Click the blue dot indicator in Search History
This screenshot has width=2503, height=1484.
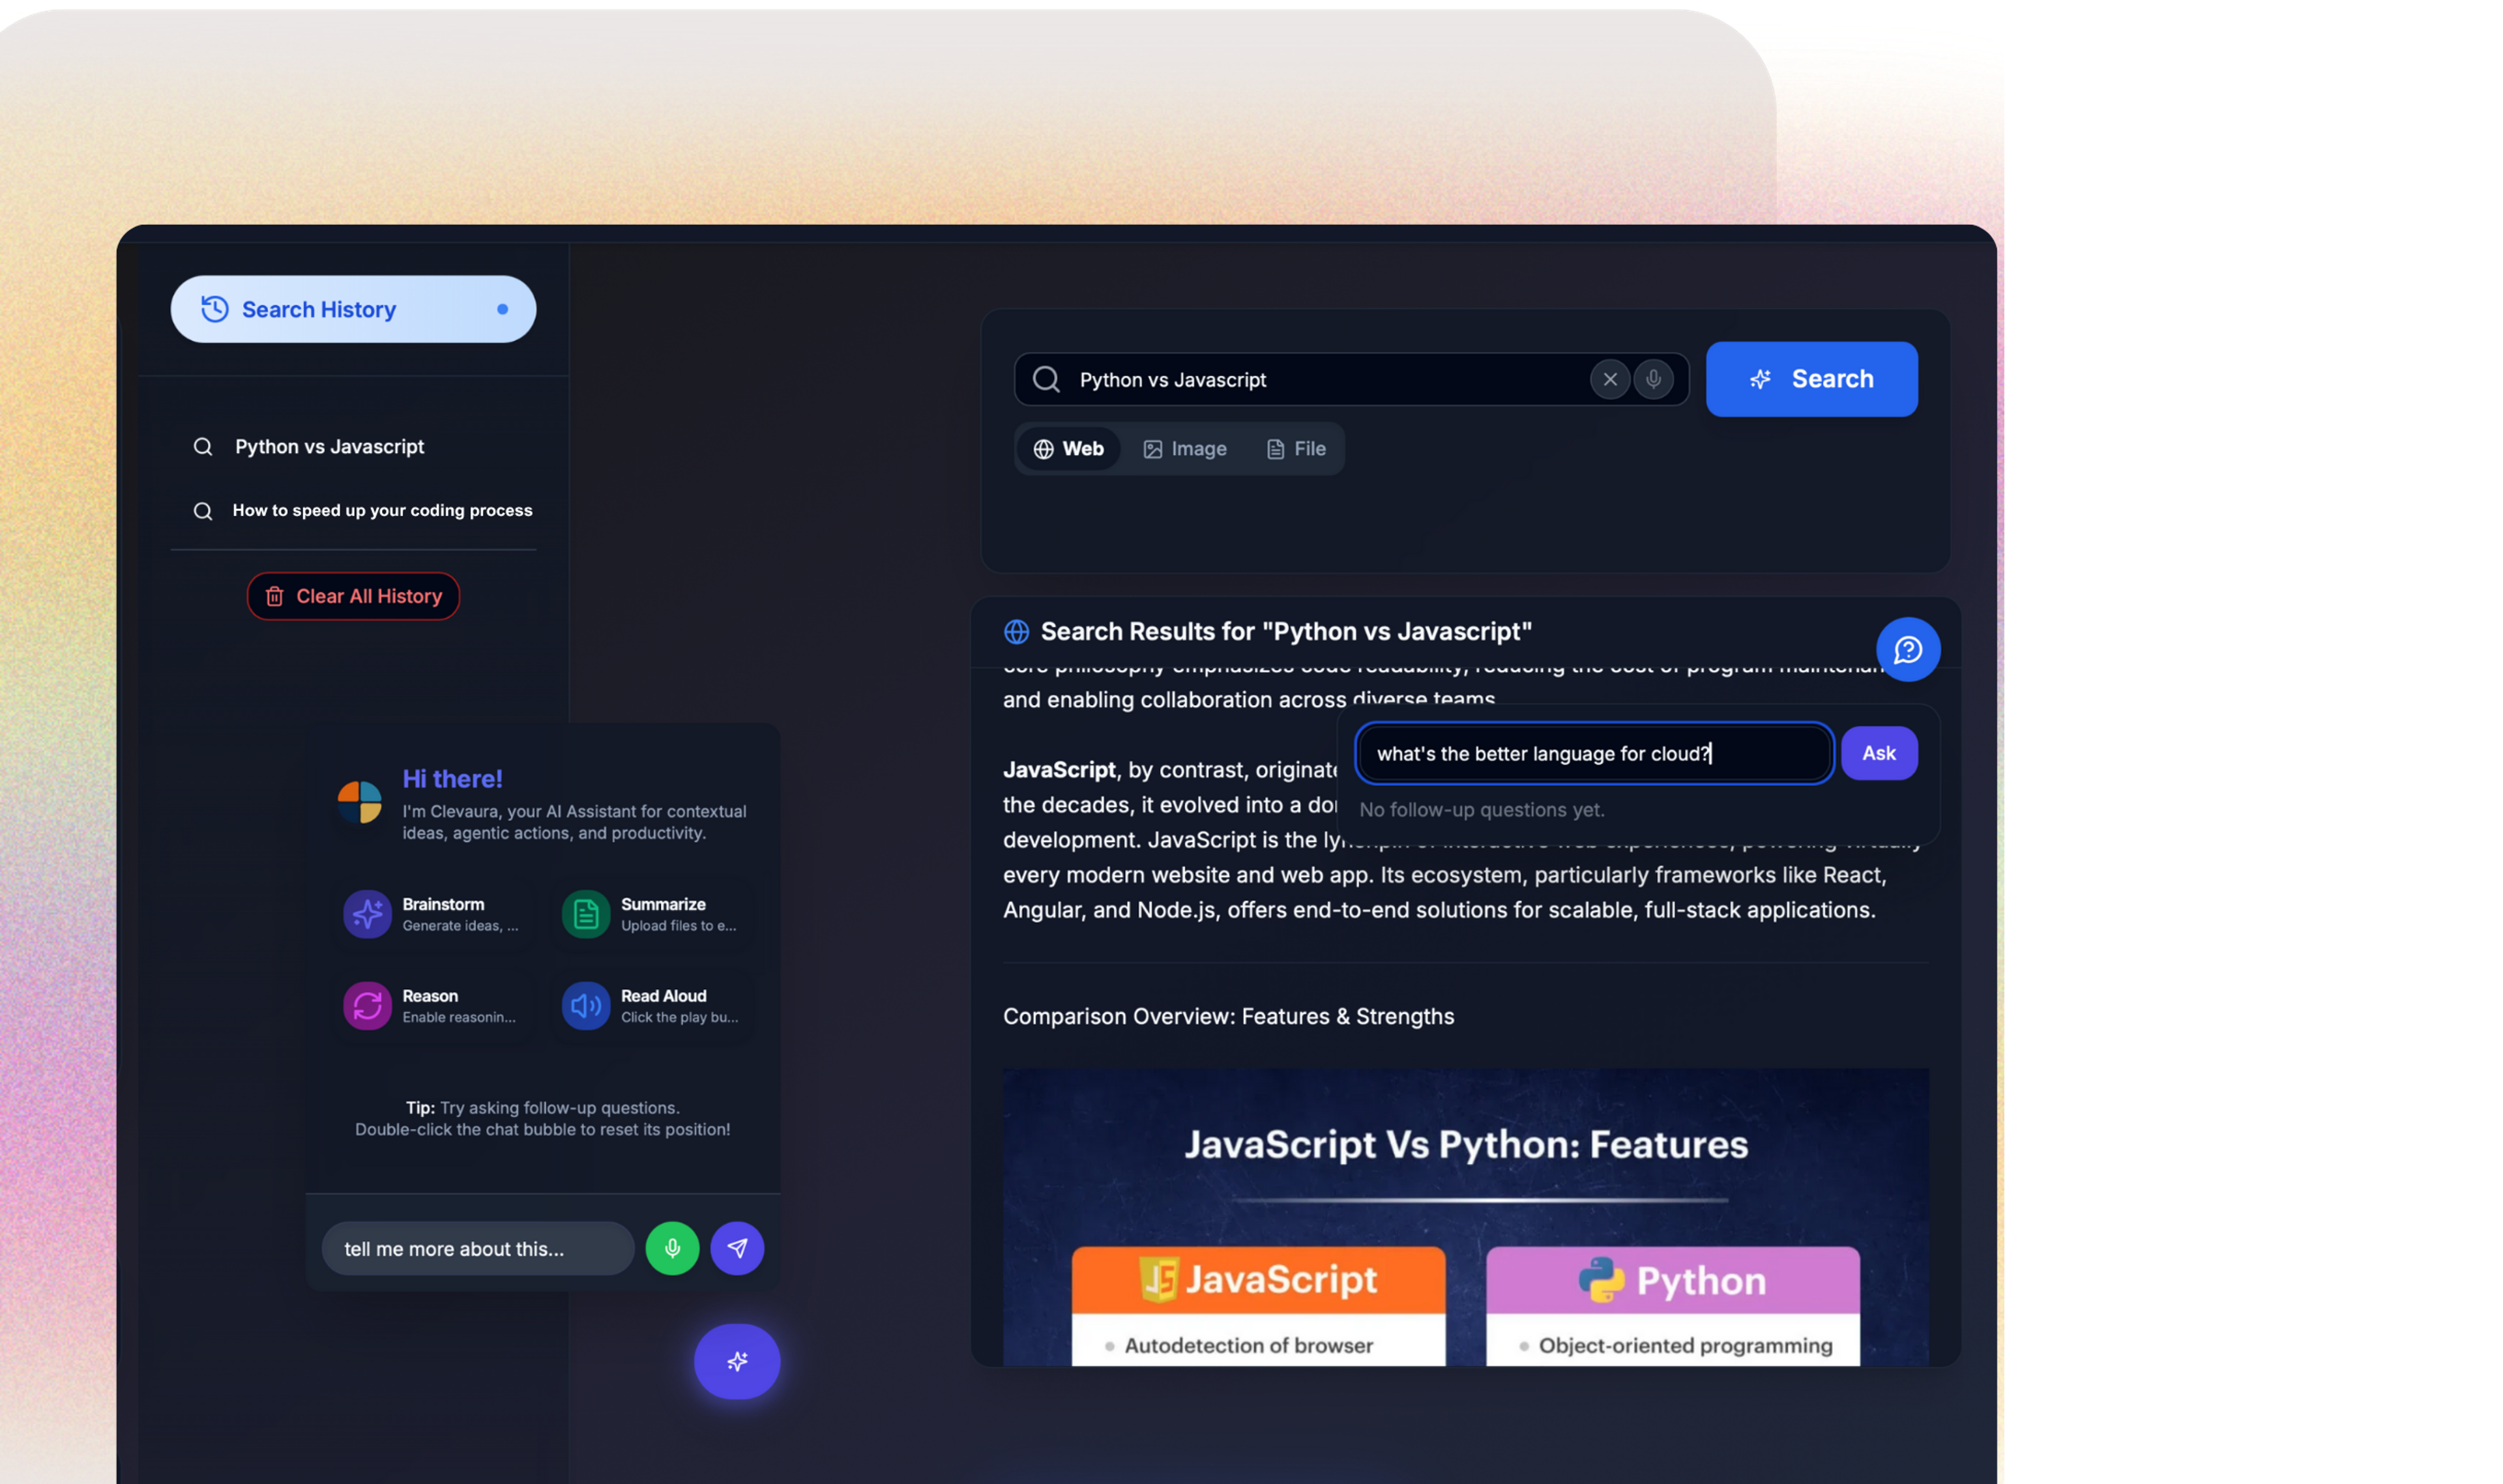[x=502, y=309]
